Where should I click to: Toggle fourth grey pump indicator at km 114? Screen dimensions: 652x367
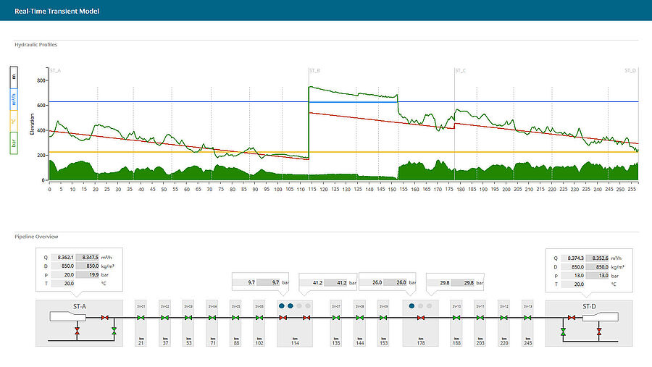pos(308,306)
